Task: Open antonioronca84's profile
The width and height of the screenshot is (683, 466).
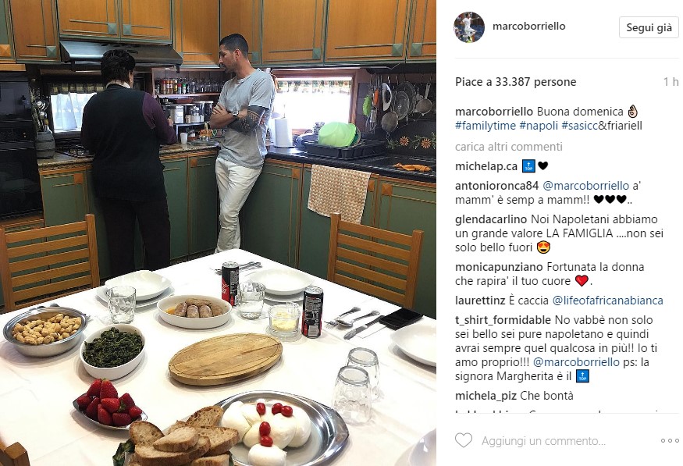Action: coord(496,186)
